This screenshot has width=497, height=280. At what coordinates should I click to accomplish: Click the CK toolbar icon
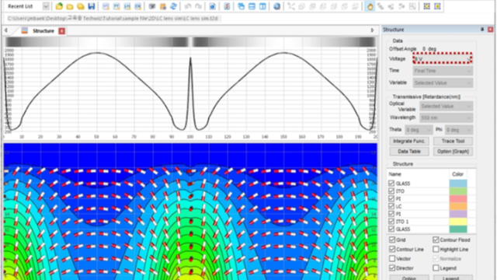tap(138, 6)
